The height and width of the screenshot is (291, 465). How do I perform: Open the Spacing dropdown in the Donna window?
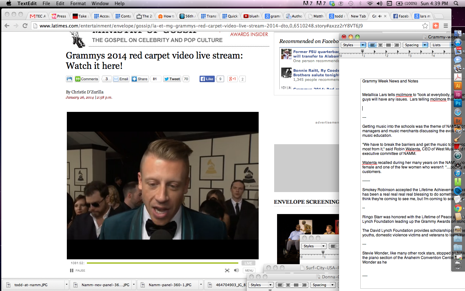pyautogui.click(x=323, y=285)
